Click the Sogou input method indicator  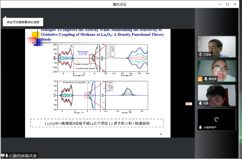[x=188, y=104]
